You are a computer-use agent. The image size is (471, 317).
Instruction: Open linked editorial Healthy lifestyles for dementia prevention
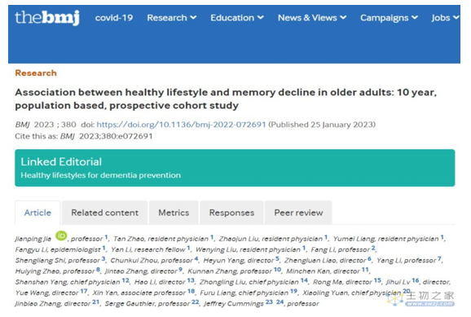coord(100,175)
